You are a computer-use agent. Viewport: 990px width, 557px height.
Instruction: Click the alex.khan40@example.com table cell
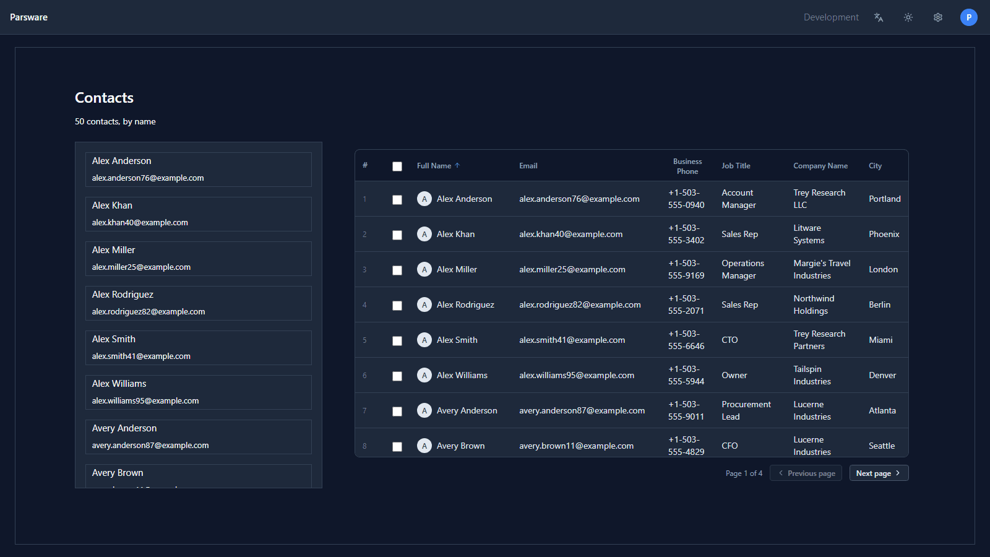tap(571, 234)
